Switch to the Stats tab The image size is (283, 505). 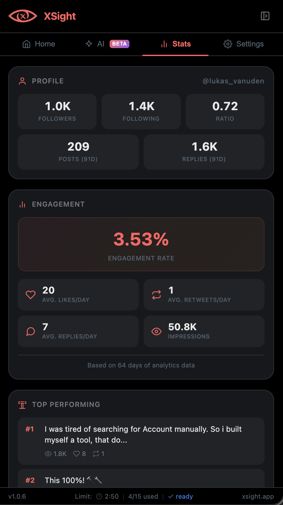click(x=175, y=44)
